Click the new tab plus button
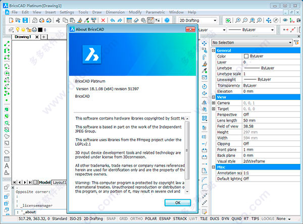The height and width of the screenshot is (224, 303). pos(44,37)
